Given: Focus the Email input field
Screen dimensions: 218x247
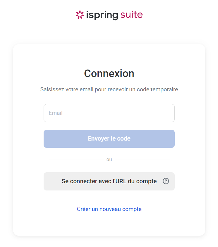Looking at the screenshot, I should click(x=109, y=113).
